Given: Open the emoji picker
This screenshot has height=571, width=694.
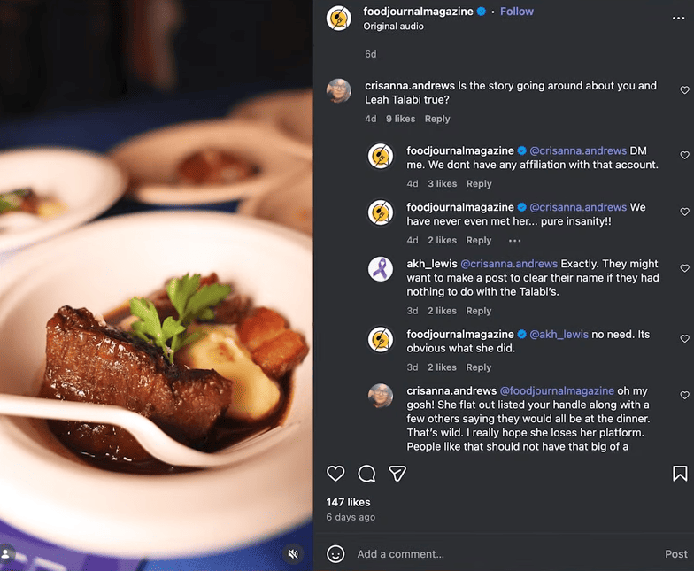Looking at the screenshot, I should click(x=335, y=554).
